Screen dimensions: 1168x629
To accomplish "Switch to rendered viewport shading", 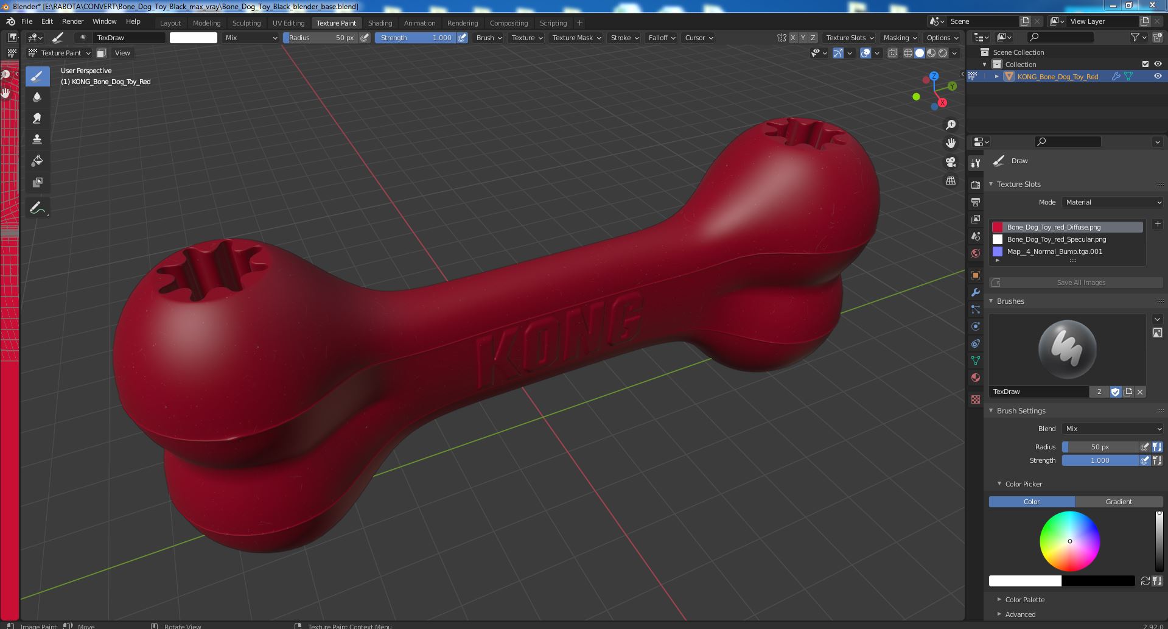I will 943,53.
